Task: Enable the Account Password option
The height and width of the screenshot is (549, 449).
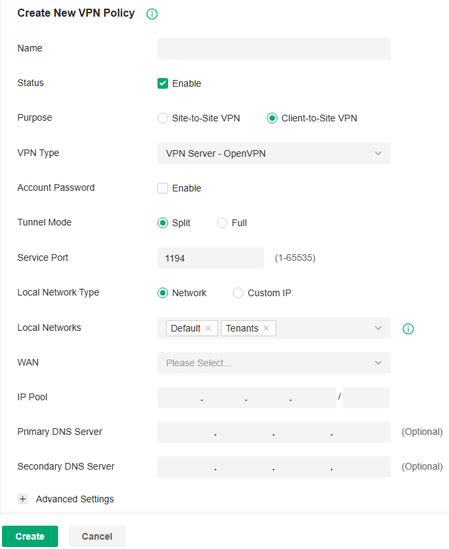Action: click(163, 187)
